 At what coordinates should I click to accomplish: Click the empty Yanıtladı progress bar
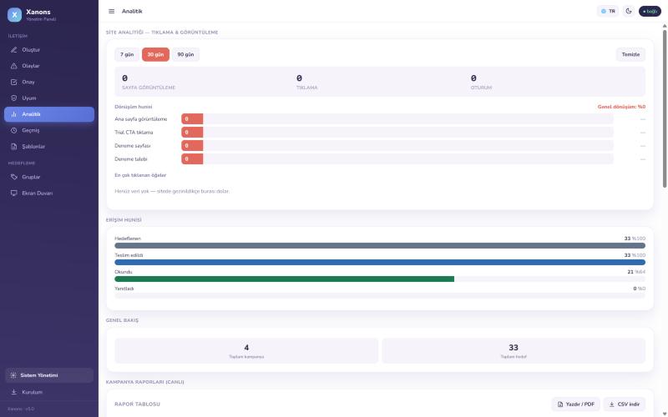[380, 295]
